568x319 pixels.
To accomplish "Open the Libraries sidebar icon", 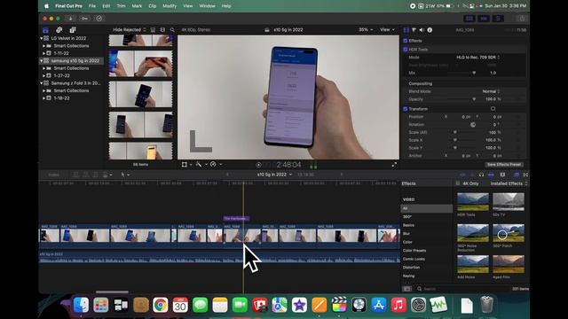I will (45, 30).
